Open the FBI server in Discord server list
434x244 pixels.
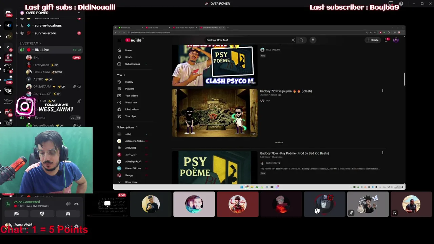[8, 90]
